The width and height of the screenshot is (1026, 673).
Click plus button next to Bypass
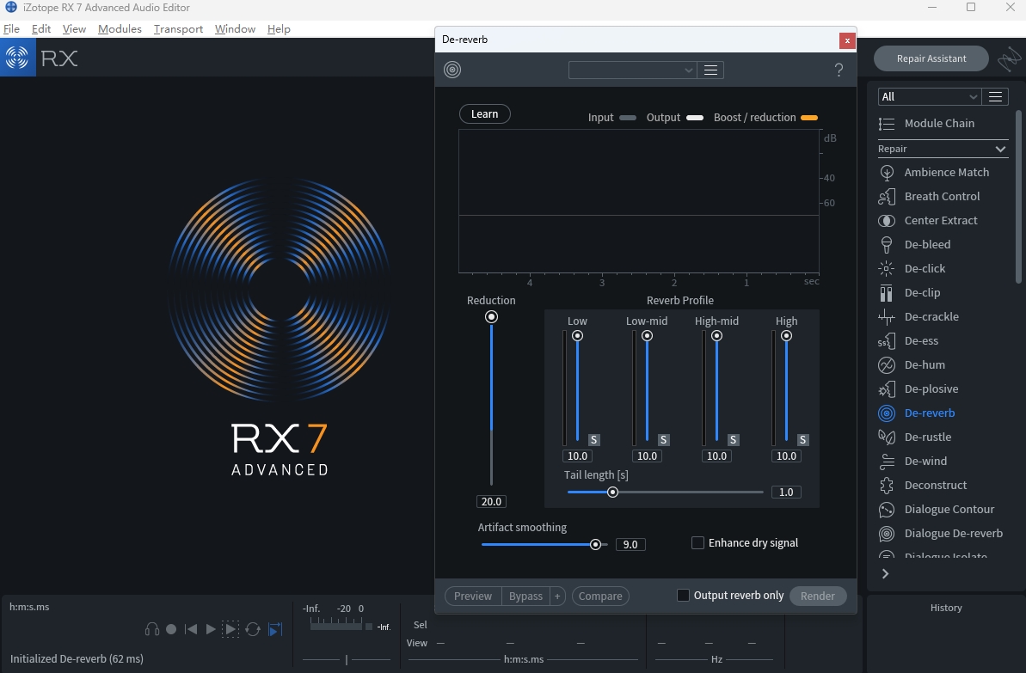tap(557, 596)
